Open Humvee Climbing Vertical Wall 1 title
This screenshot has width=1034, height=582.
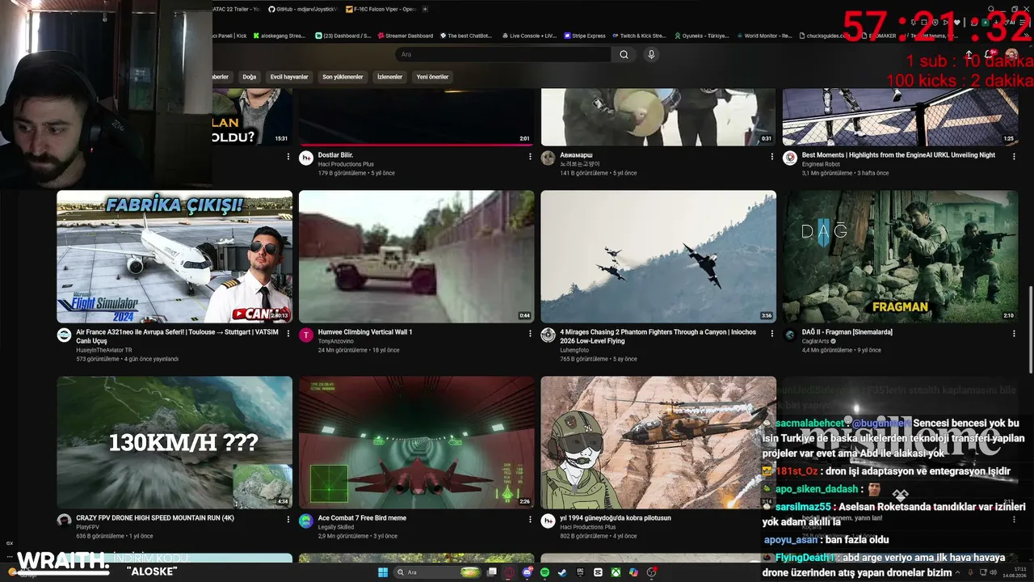coord(365,332)
